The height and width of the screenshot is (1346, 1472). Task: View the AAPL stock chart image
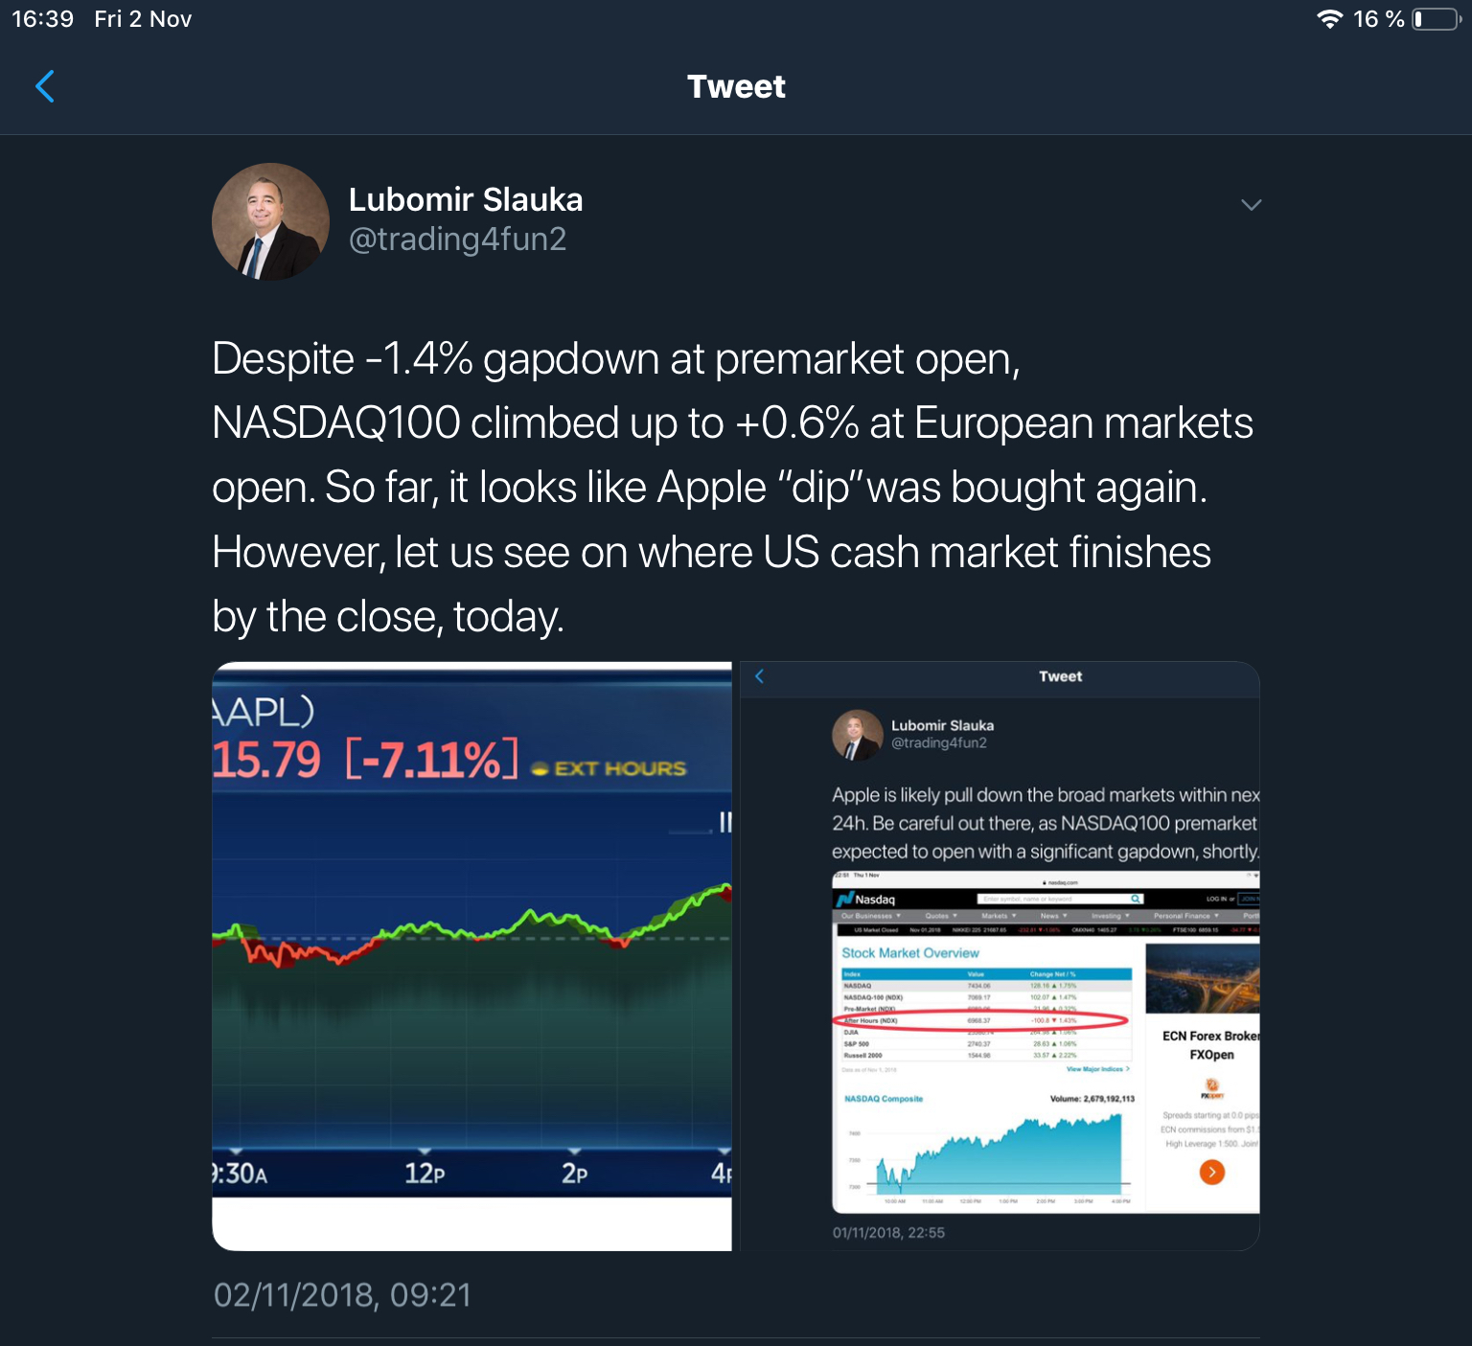click(471, 955)
